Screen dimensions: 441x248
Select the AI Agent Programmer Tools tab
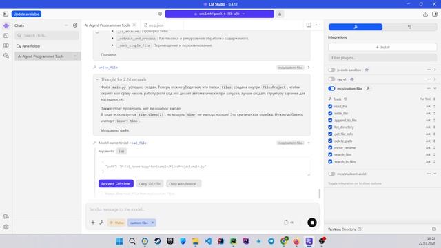click(107, 25)
